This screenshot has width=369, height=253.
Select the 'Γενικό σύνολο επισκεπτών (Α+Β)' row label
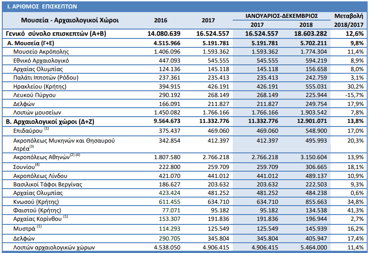pos(56,34)
